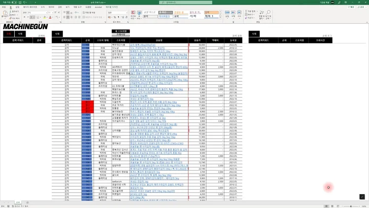Click the Format as Table (표 서식) icon
This screenshot has width=369, height=208.
140,16
